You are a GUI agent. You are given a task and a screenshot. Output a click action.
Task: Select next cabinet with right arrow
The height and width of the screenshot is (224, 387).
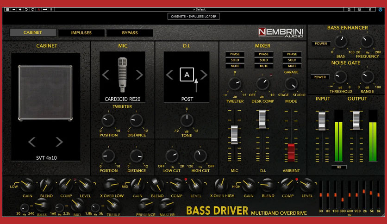[59, 142]
